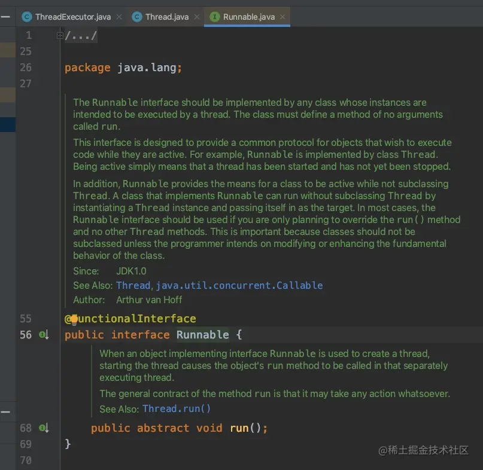
Task: Expand the folded license comment on line 1
Action: 60,36
